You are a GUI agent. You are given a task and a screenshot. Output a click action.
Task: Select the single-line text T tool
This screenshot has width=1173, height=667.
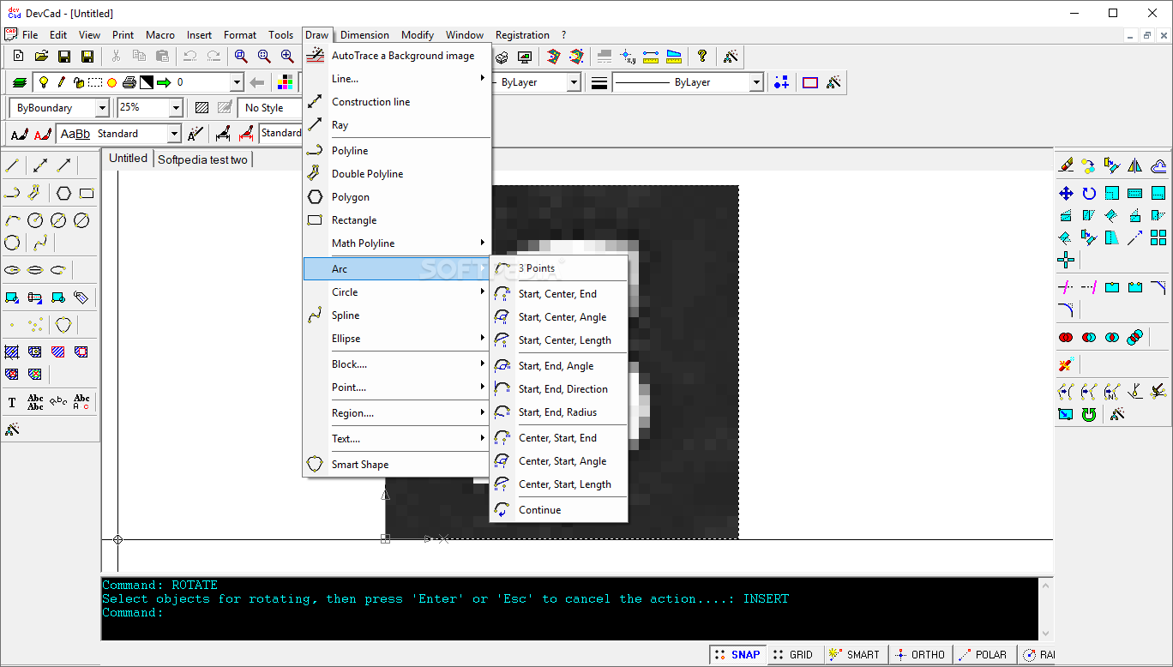pyautogui.click(x=12, y=402)
